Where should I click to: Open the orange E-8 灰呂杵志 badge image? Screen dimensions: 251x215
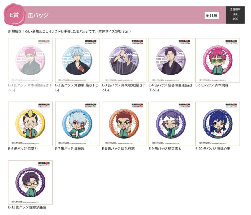point(124,124)
